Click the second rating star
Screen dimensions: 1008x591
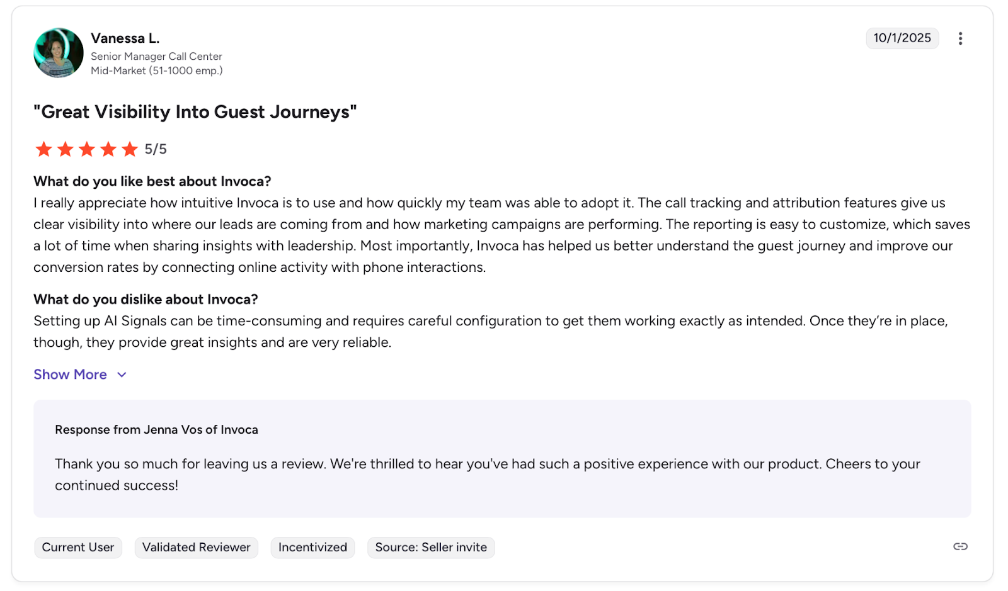[66, 149]
